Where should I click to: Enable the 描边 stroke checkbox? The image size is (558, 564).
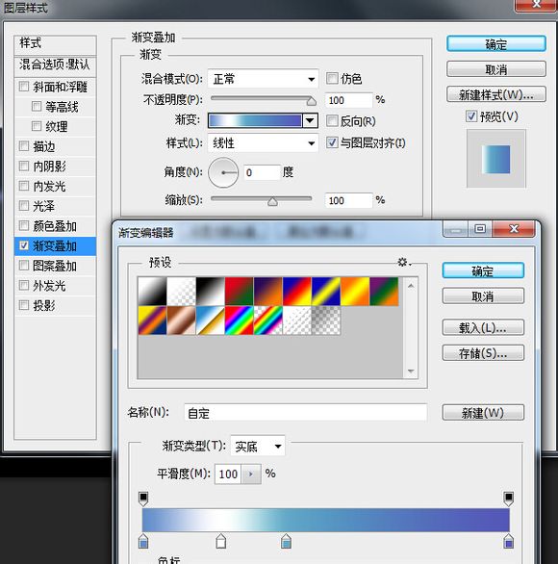tap(24, 146)
